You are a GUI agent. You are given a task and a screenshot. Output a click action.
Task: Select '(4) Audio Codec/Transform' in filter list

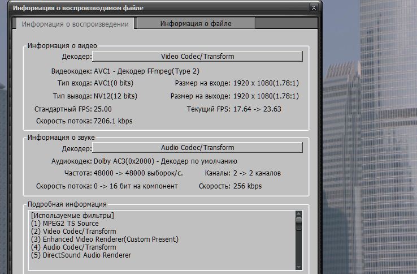pyautogui.click(x=73, y=247)
